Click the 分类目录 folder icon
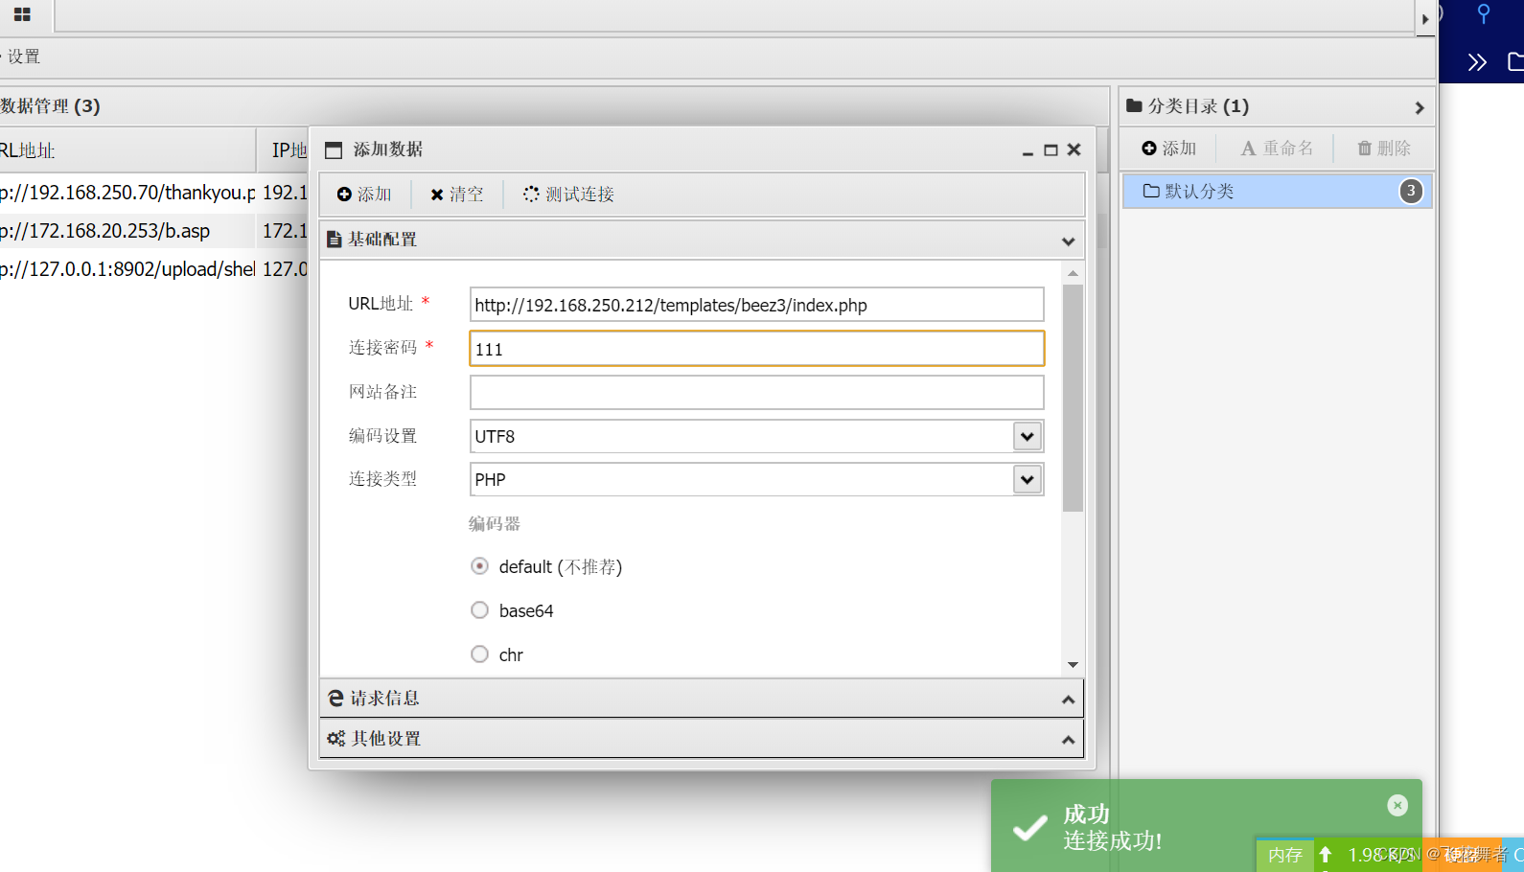1524x872 pixels. point(1134,105)
